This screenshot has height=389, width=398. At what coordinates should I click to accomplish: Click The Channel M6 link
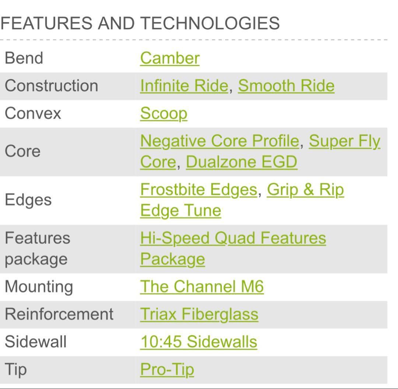[202, 287]
